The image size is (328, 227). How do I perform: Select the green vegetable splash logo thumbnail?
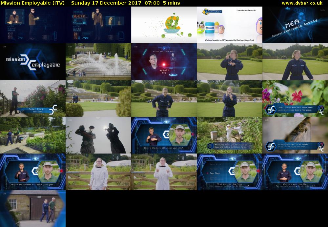coord(164,25)
